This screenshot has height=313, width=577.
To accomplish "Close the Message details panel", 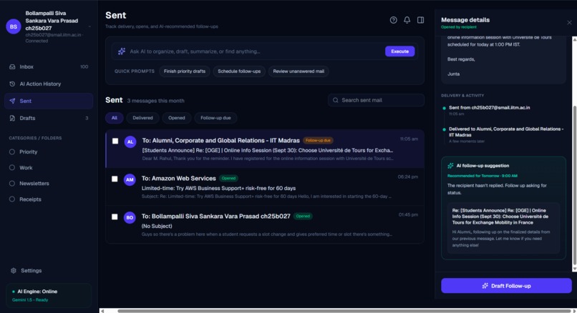I will 569,22.
